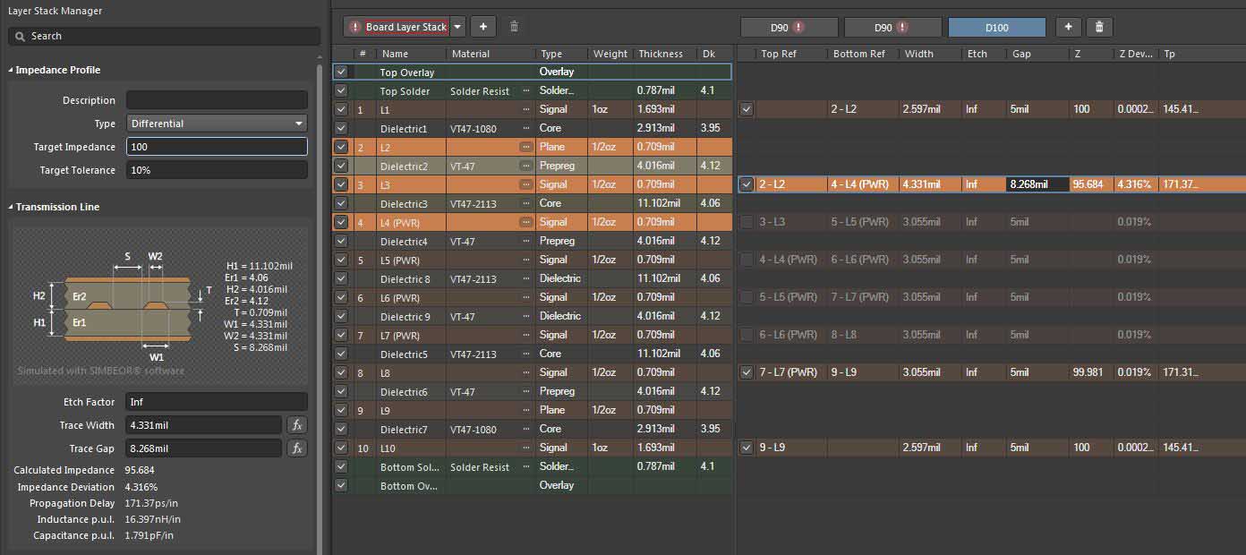The image size is (1246, 555).
Task: Delete impedance profile using trash icon
Action: [1099, 27]
